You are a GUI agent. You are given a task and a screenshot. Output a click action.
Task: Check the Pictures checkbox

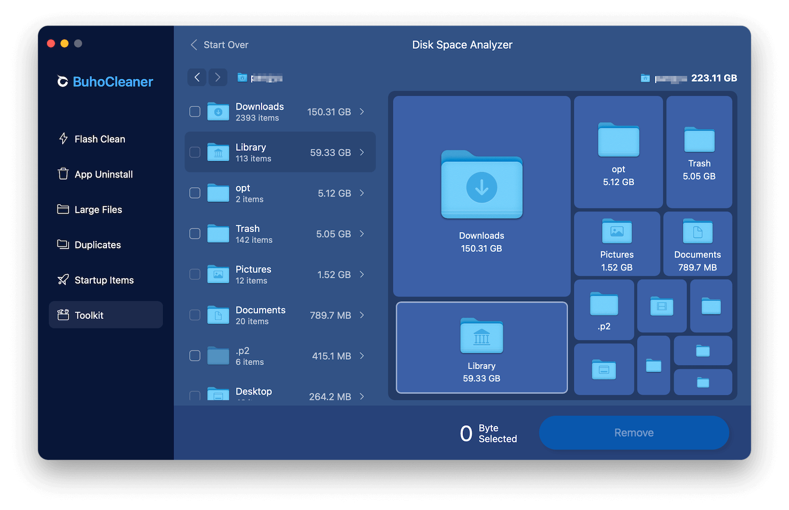click(195, 274)
